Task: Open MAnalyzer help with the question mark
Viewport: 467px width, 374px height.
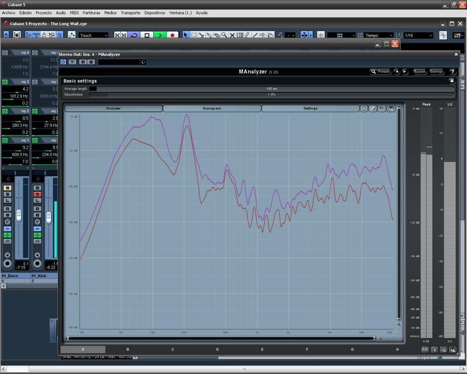Action: pos(452,72)
